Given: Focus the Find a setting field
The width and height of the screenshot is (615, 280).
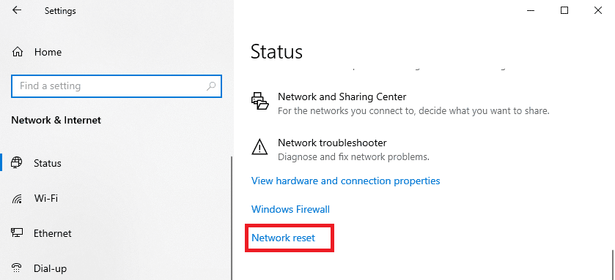Looking at the screenshot, I should coord(117,86).
